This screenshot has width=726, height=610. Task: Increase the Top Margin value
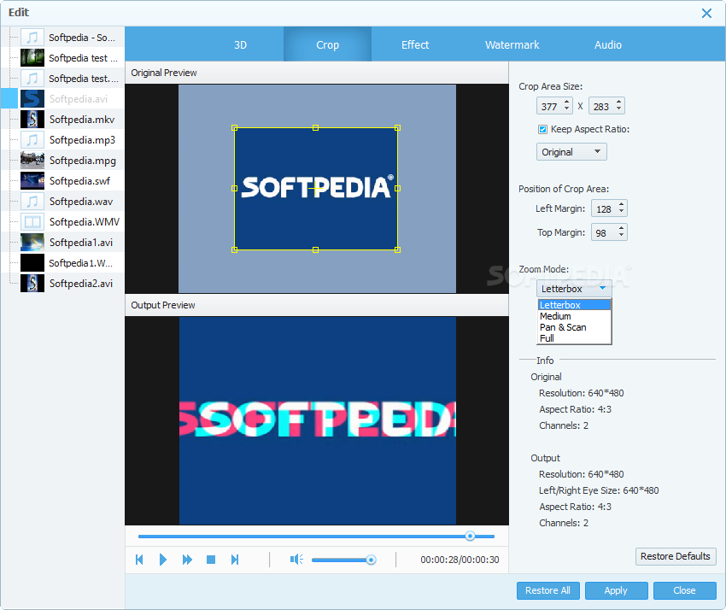tap(621, 228)
